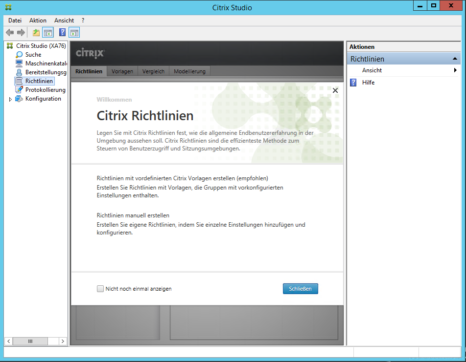Open the Ansicht menu in menu bar

[x=64, y=21]
